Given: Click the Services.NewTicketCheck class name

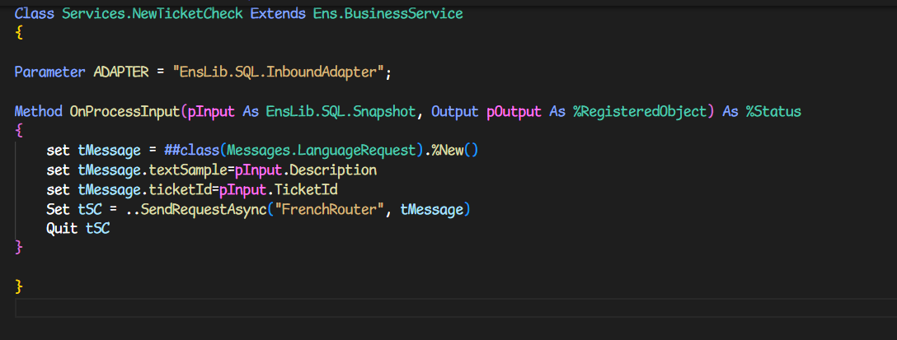Looking at the screenshot, I should 153,14.
